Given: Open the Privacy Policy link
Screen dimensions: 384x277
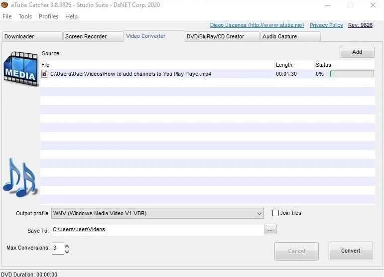Looking at the screenshot, I should (326, 25).
